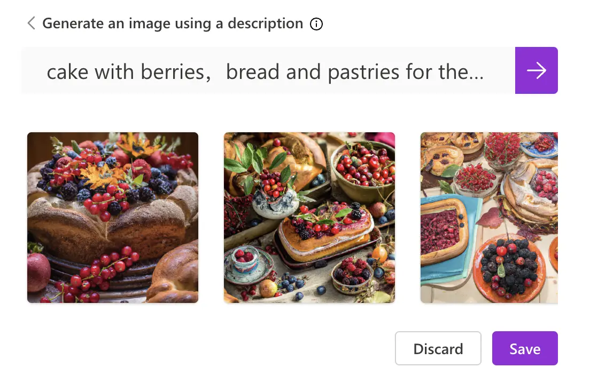The height and width of the screenshot is (384, 590).
Task: Pick the partially visible third image
Action: [489, 218]
